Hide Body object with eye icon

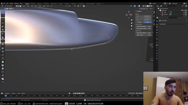coord(184,12)
